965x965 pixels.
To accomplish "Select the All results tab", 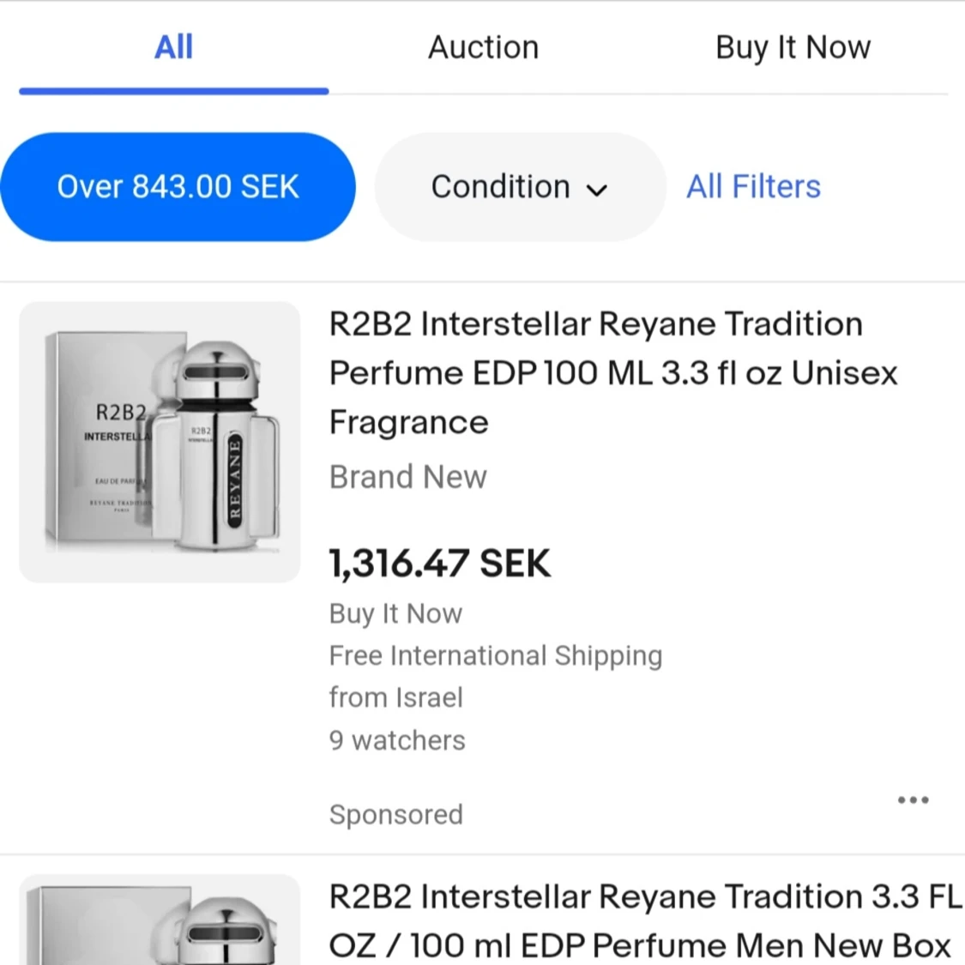I will pyautogui.click(x=173, y=47).
